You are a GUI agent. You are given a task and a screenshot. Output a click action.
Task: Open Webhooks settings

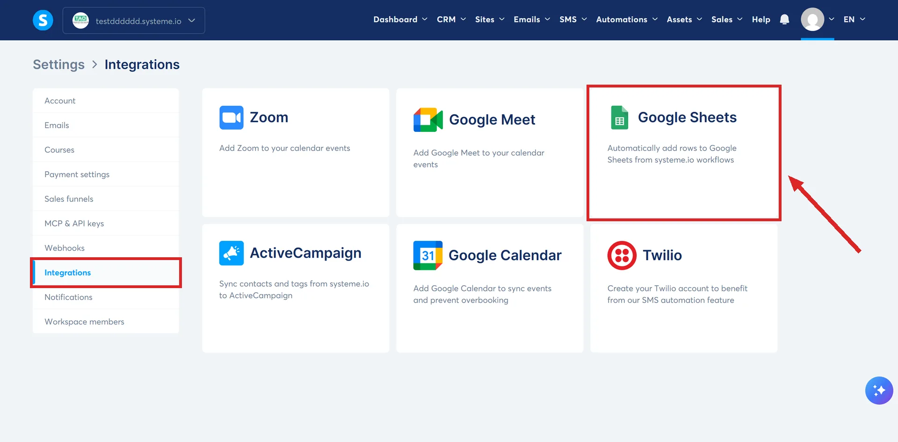tap(106, 248)
